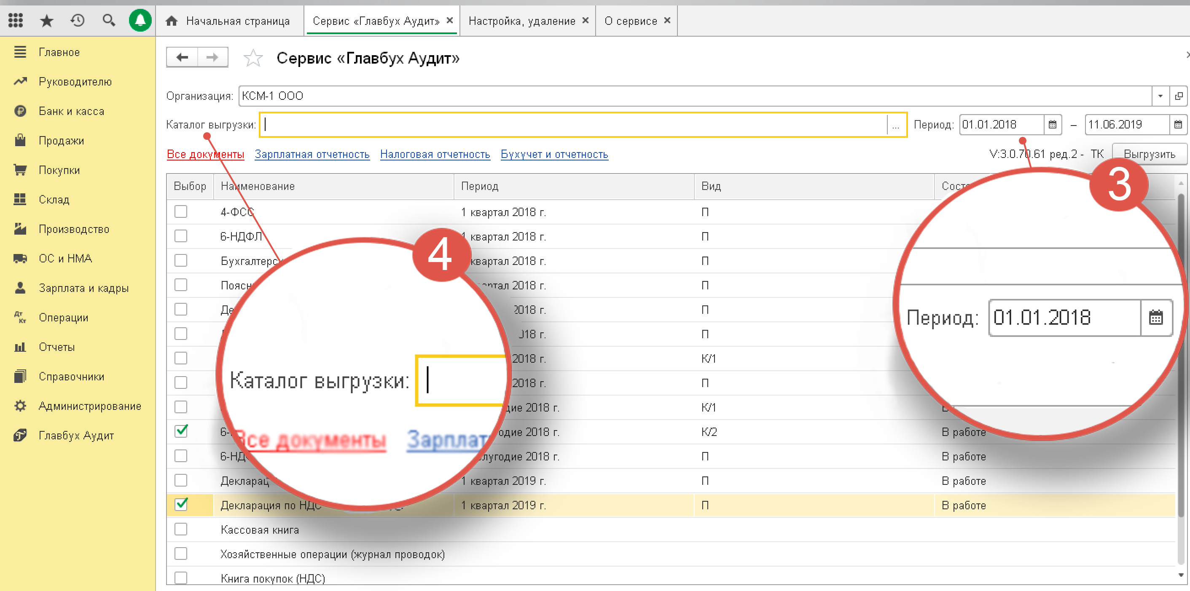1190x591 pixels.
Task: Uncheck the Декларация по НДС checkbox
Action: pyautogui.click(x=181, y=505)
